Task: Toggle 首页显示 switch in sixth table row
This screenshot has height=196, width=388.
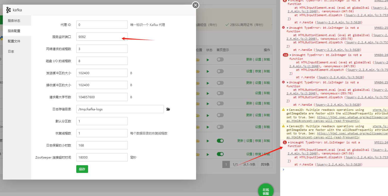Action: (x=220, y=115)
